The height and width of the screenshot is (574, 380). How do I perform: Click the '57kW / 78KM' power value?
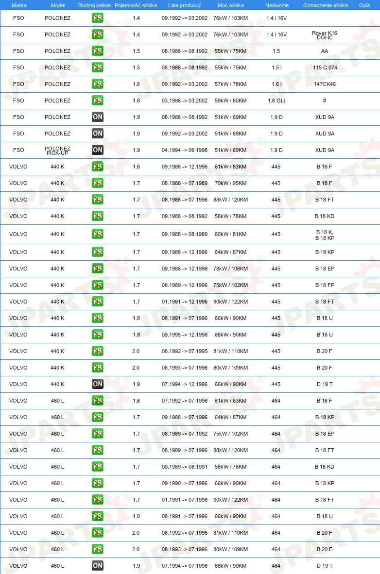[230, 84]
